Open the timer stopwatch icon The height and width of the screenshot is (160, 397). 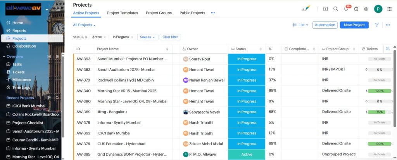(x=356, y=9)
